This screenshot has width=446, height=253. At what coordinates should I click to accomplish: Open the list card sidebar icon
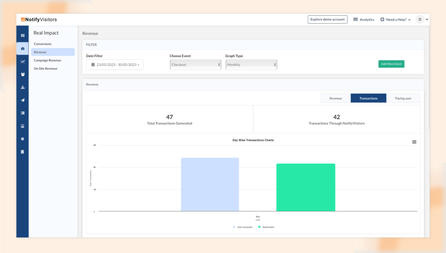click(23, 113)
